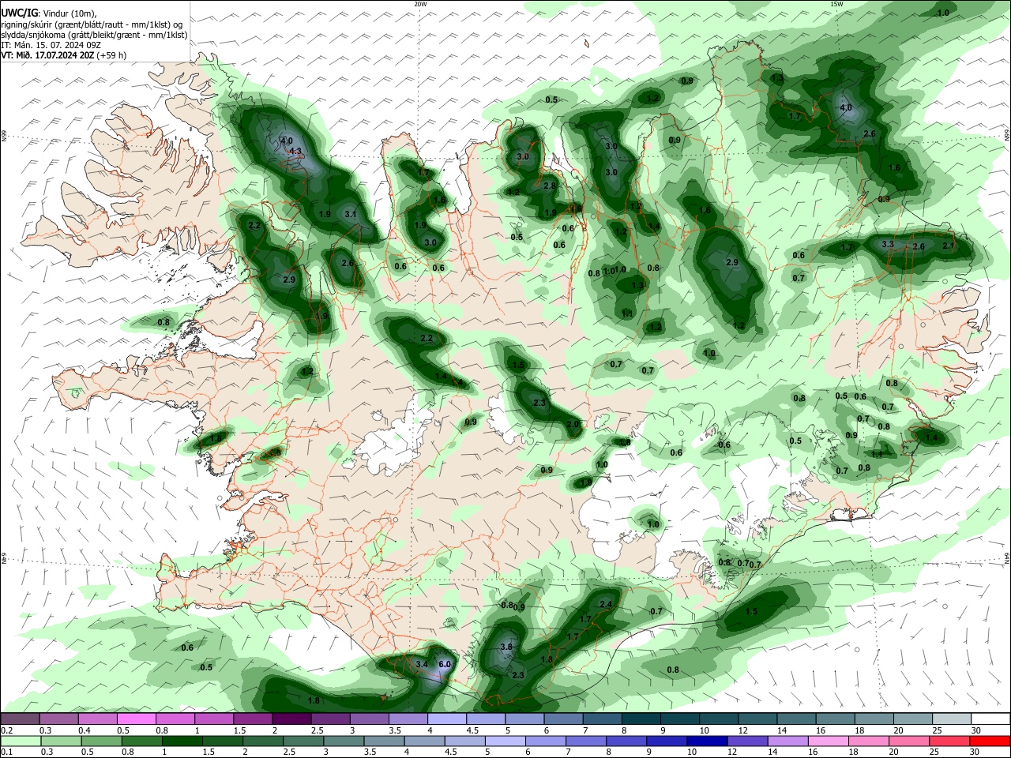Select bright pink swatch between 0.5 and 0.8, top row

[136, 719]
